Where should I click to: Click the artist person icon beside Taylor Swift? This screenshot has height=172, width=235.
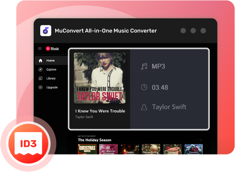(144, 107)
